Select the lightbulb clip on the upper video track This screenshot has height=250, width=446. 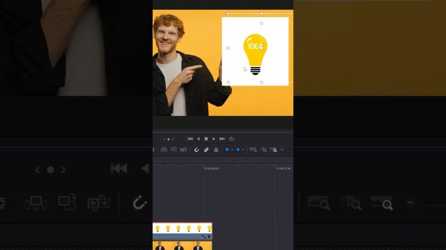[x=182, y=231]
